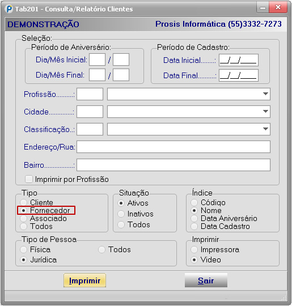Click the Prosis app icon in title bar
Viewport: 292px width, 306px height.
pos(9,9)
